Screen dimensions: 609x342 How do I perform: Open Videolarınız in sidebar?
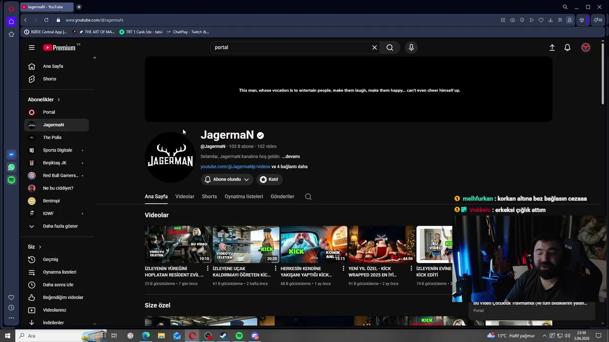click(56, 310)
